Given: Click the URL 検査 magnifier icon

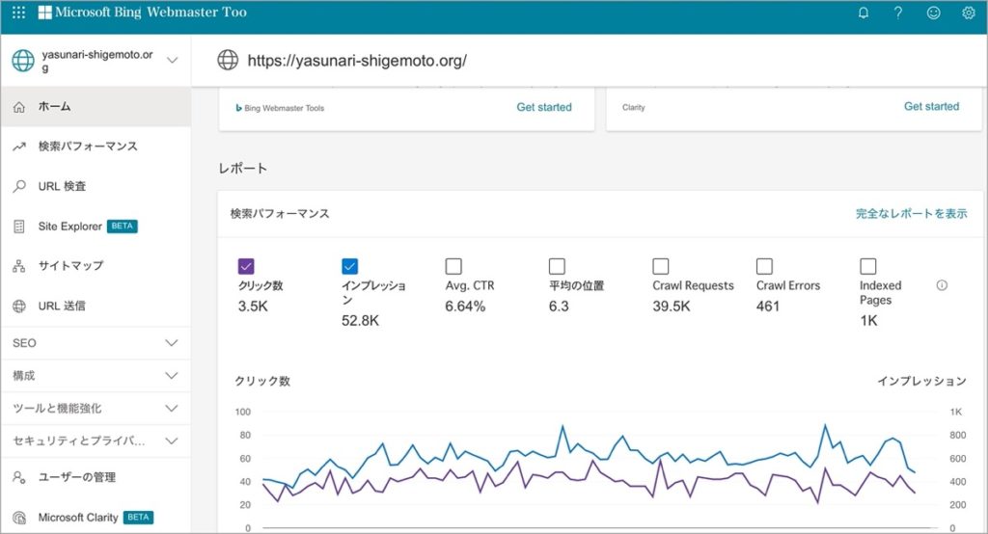Looking at the screenshot, I should 19,186.
